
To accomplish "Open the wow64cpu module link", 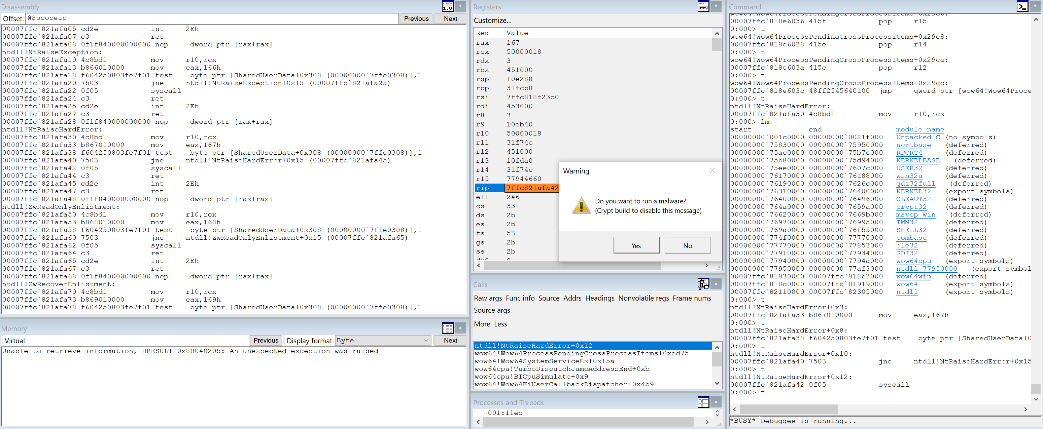I will [913, 261].
